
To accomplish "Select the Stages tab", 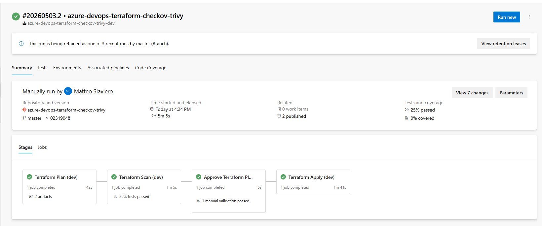I will [25, 147].
